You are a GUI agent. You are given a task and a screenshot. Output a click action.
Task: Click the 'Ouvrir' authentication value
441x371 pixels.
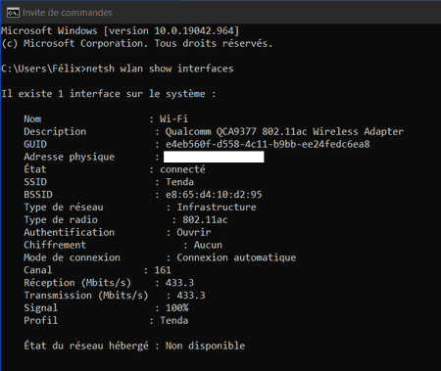coord(194,233)
